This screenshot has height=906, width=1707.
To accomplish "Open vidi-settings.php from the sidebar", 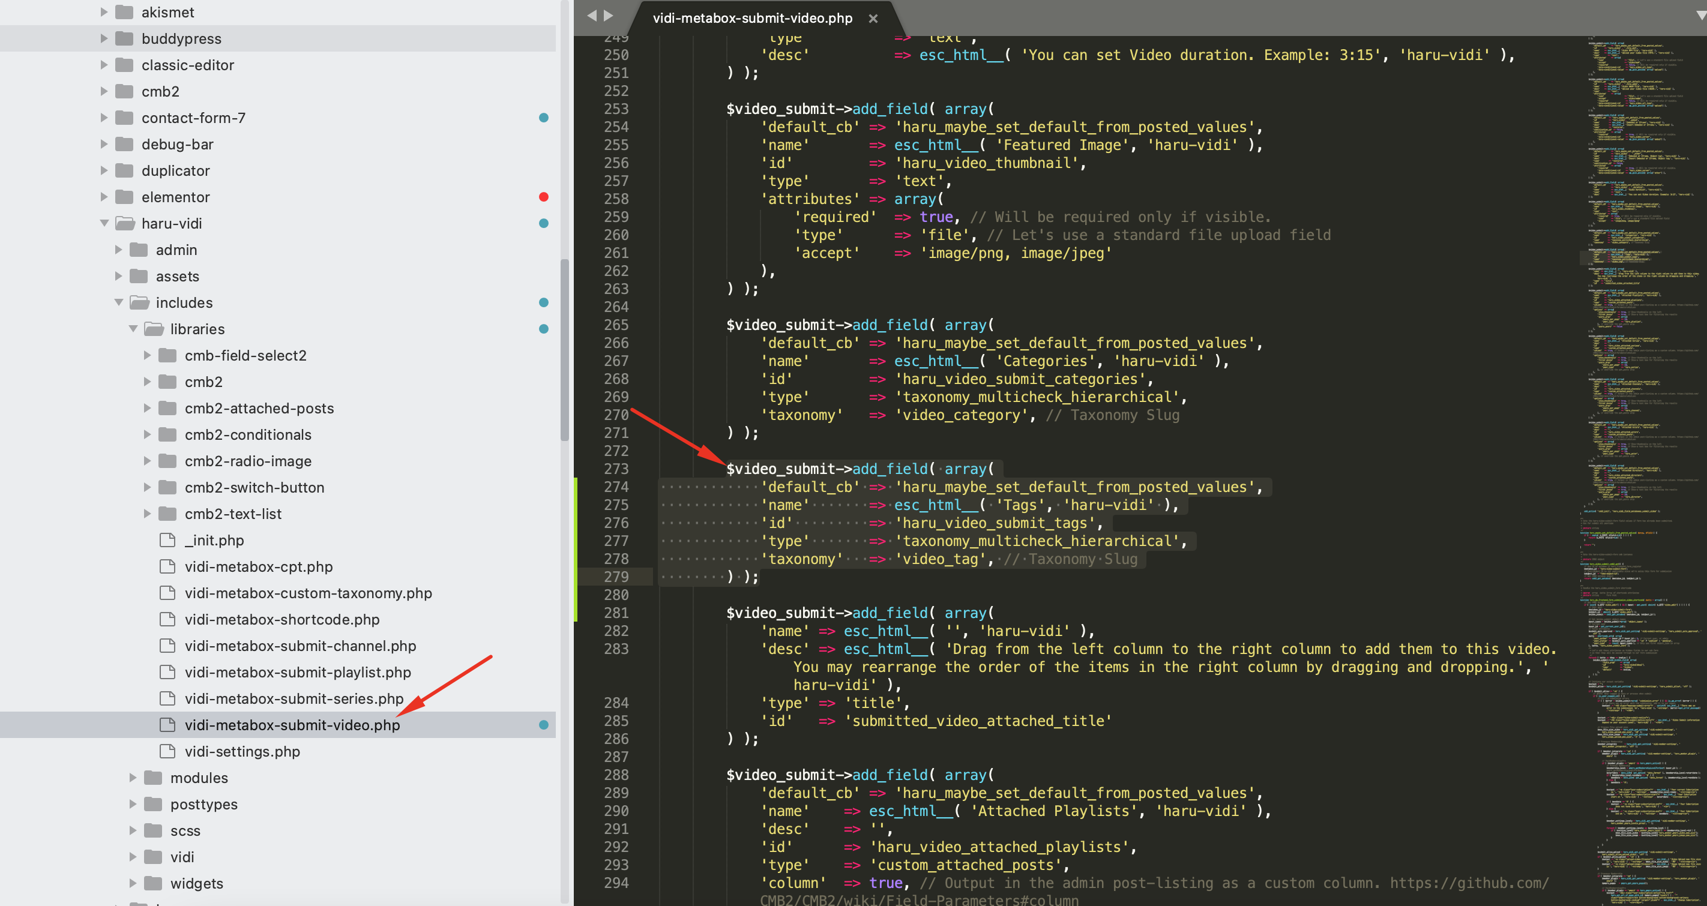I will tap(242, 751).
